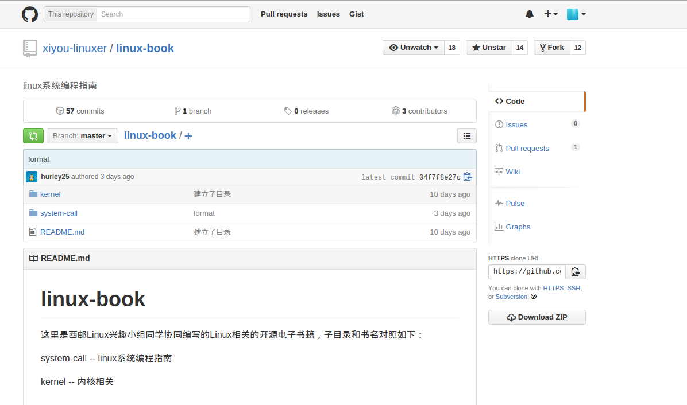This screenshot has height=405, width=687.
Task: Create a new file with the plus icon
Action: click(188, 136)
